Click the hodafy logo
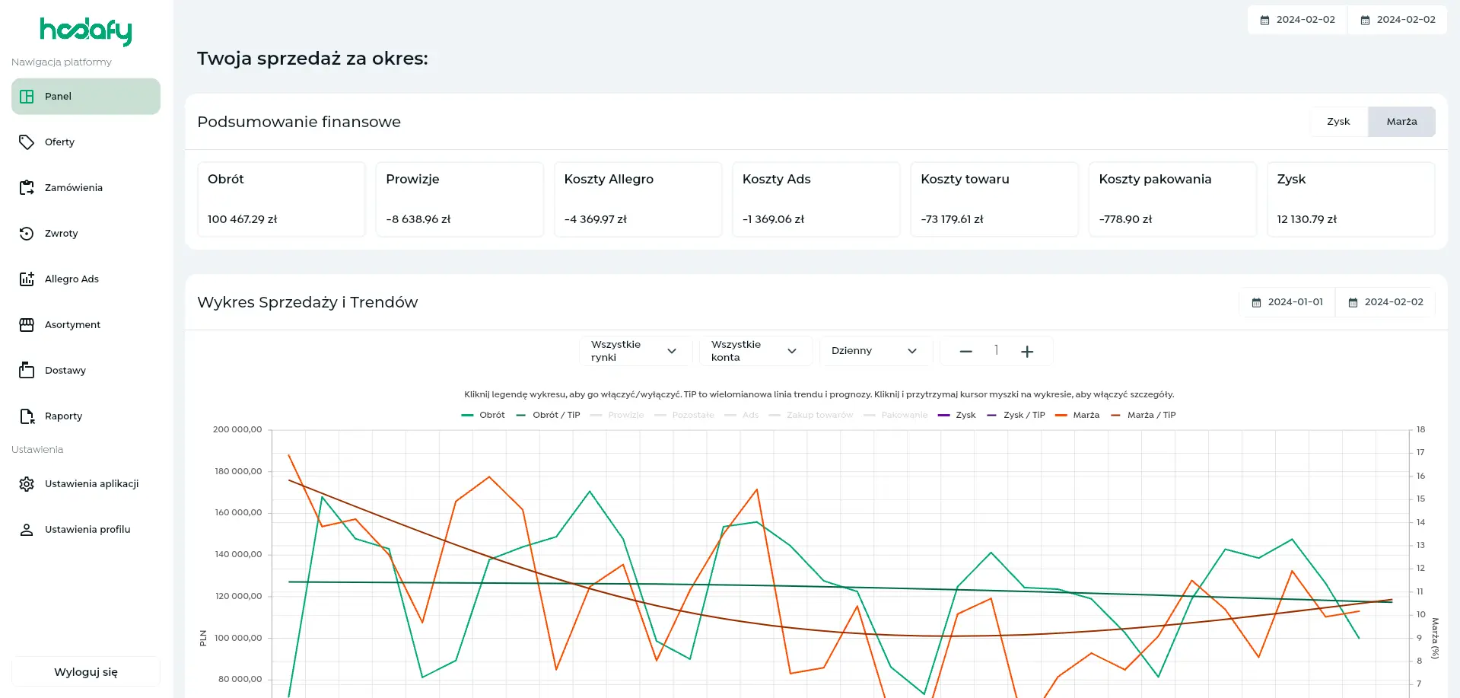 [86, 31]
